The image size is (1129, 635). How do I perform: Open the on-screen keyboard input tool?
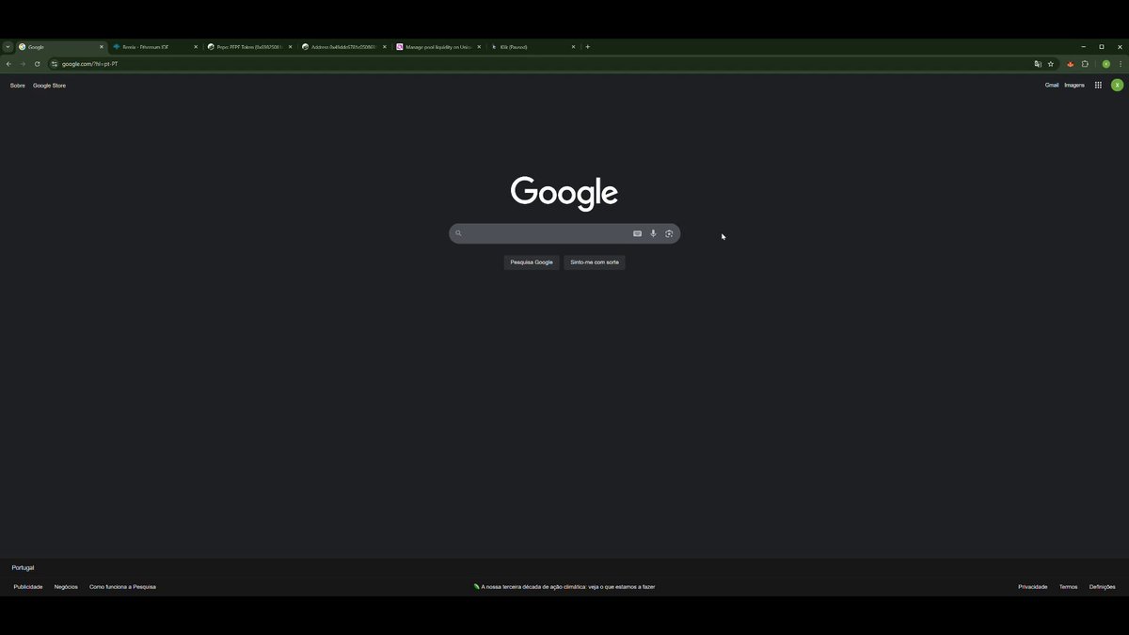637,233
